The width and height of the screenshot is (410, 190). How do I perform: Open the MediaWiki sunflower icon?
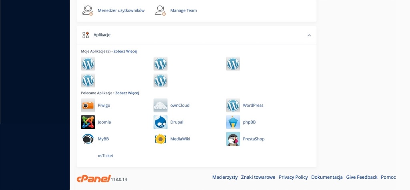(x=161, y=139)
